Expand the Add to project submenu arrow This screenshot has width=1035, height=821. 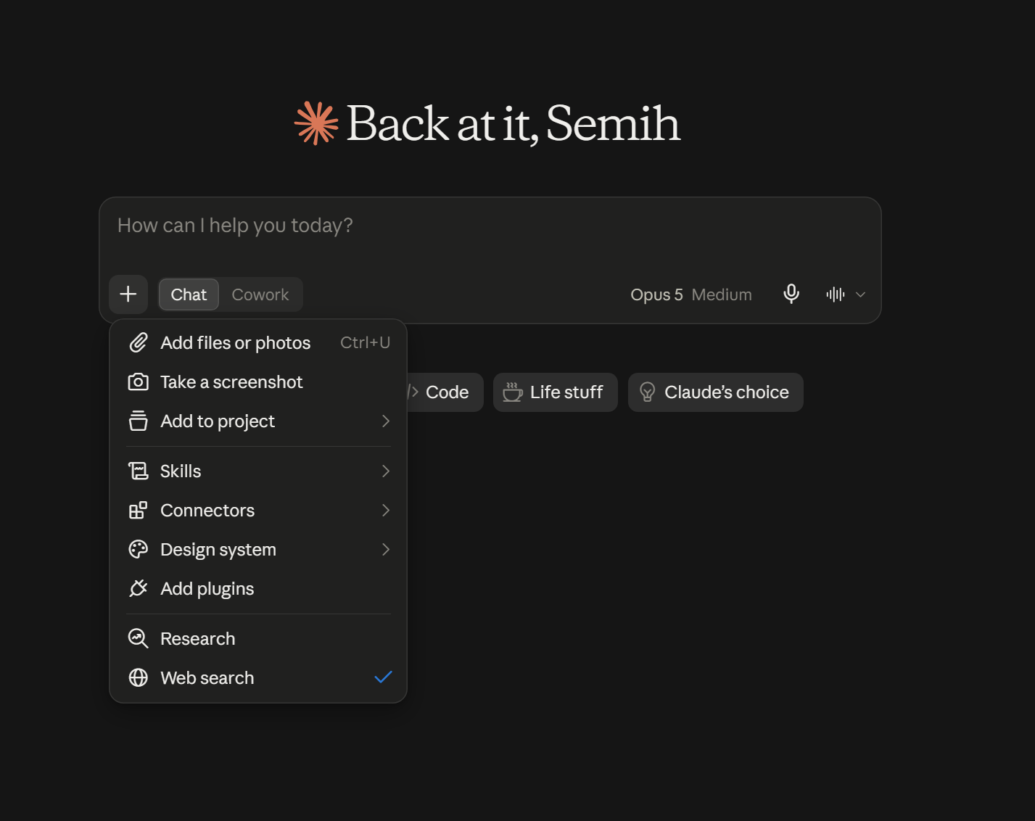point(386,421)
